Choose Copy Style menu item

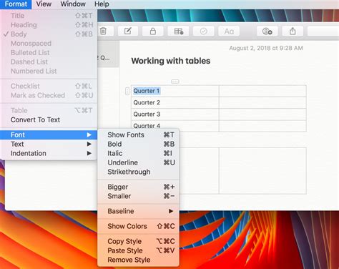(138, 241)
